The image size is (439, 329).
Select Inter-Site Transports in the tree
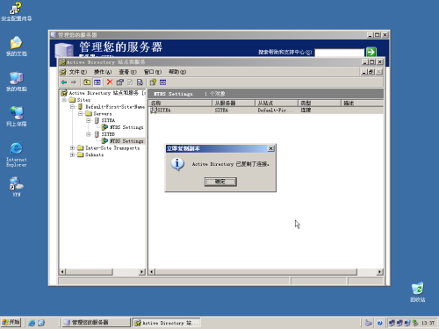point(112,148)
